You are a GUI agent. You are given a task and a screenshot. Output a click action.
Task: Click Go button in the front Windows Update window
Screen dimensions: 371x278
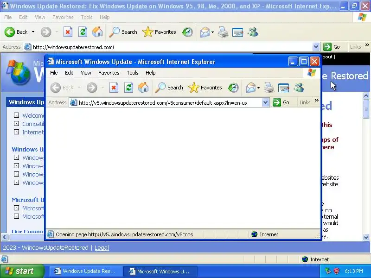pos(281,102)
